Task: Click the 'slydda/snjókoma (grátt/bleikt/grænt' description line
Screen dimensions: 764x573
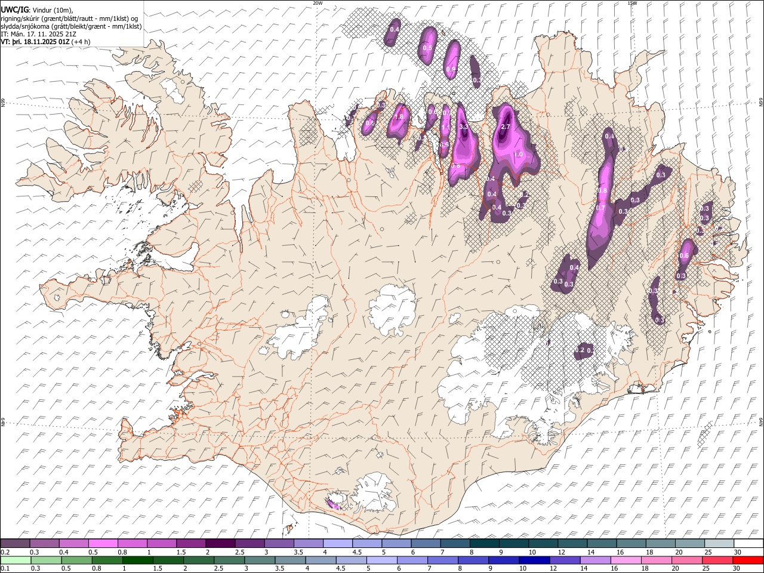Action: tap(71, 26)
